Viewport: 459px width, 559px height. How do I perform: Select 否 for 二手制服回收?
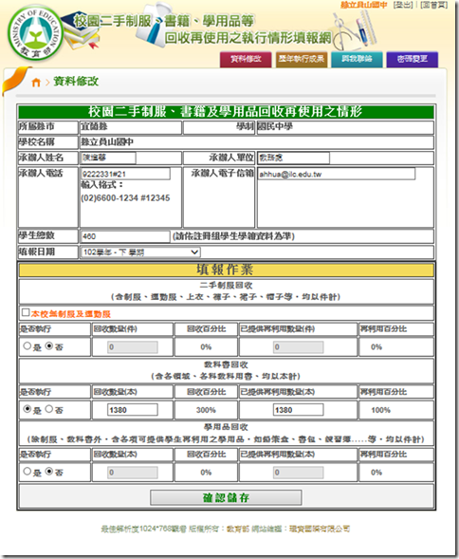49,345
